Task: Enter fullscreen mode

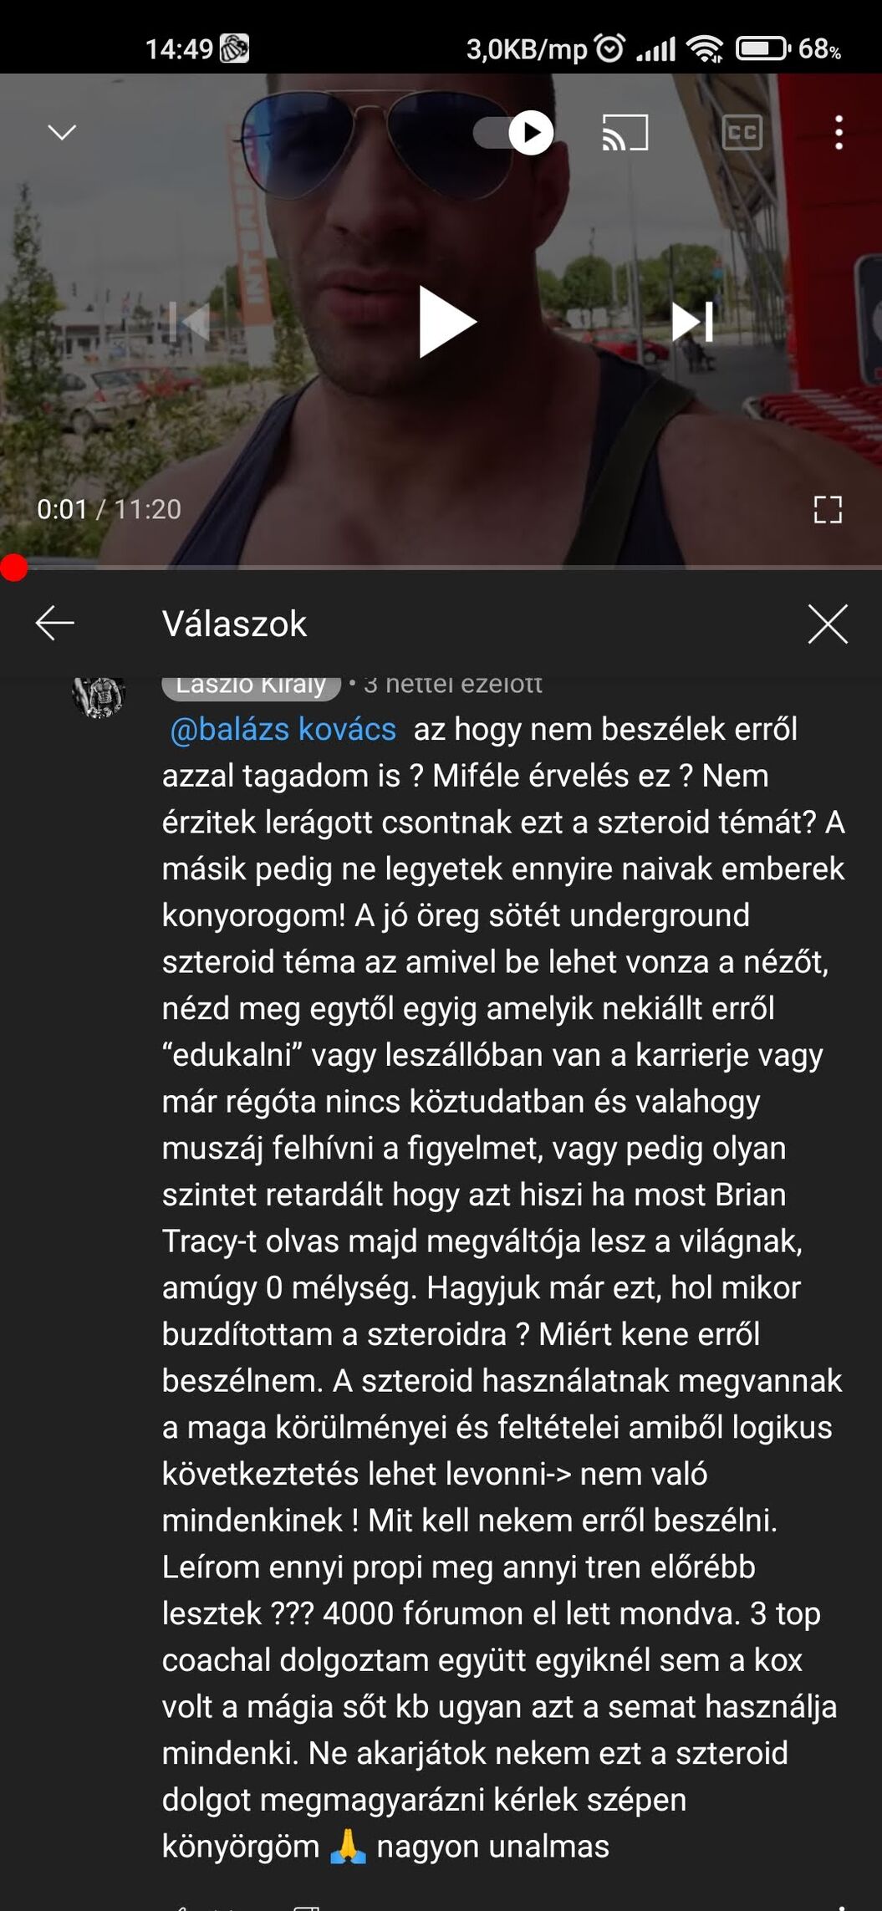Action: [x=828, y=509]
